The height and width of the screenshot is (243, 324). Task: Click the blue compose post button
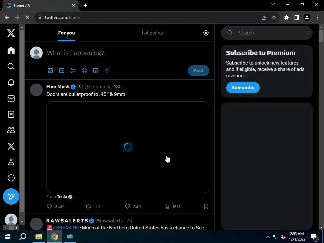(11, 196)
